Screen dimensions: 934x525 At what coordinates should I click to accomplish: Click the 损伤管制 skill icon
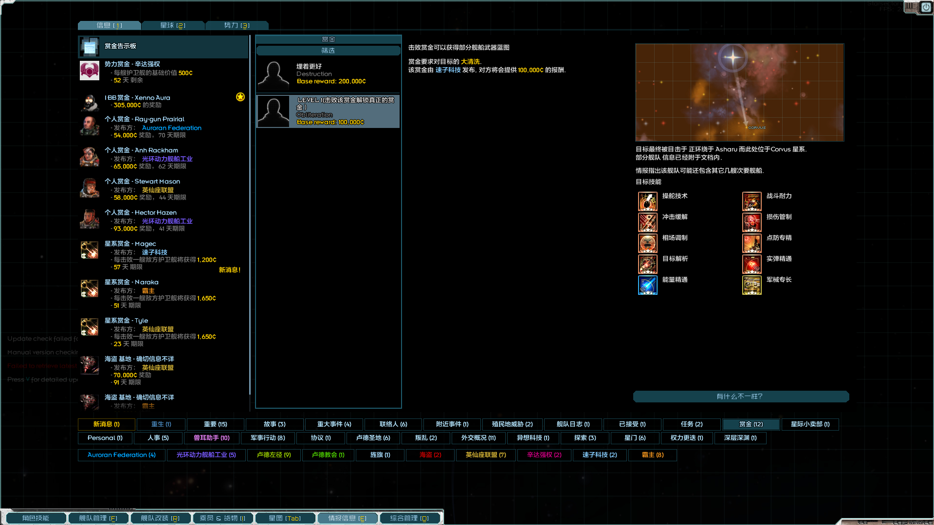pyautogui.click(x=751, y=222)
